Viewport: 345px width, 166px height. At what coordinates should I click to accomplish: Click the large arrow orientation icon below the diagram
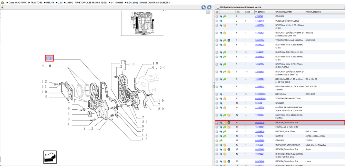[x=50, y=157]
